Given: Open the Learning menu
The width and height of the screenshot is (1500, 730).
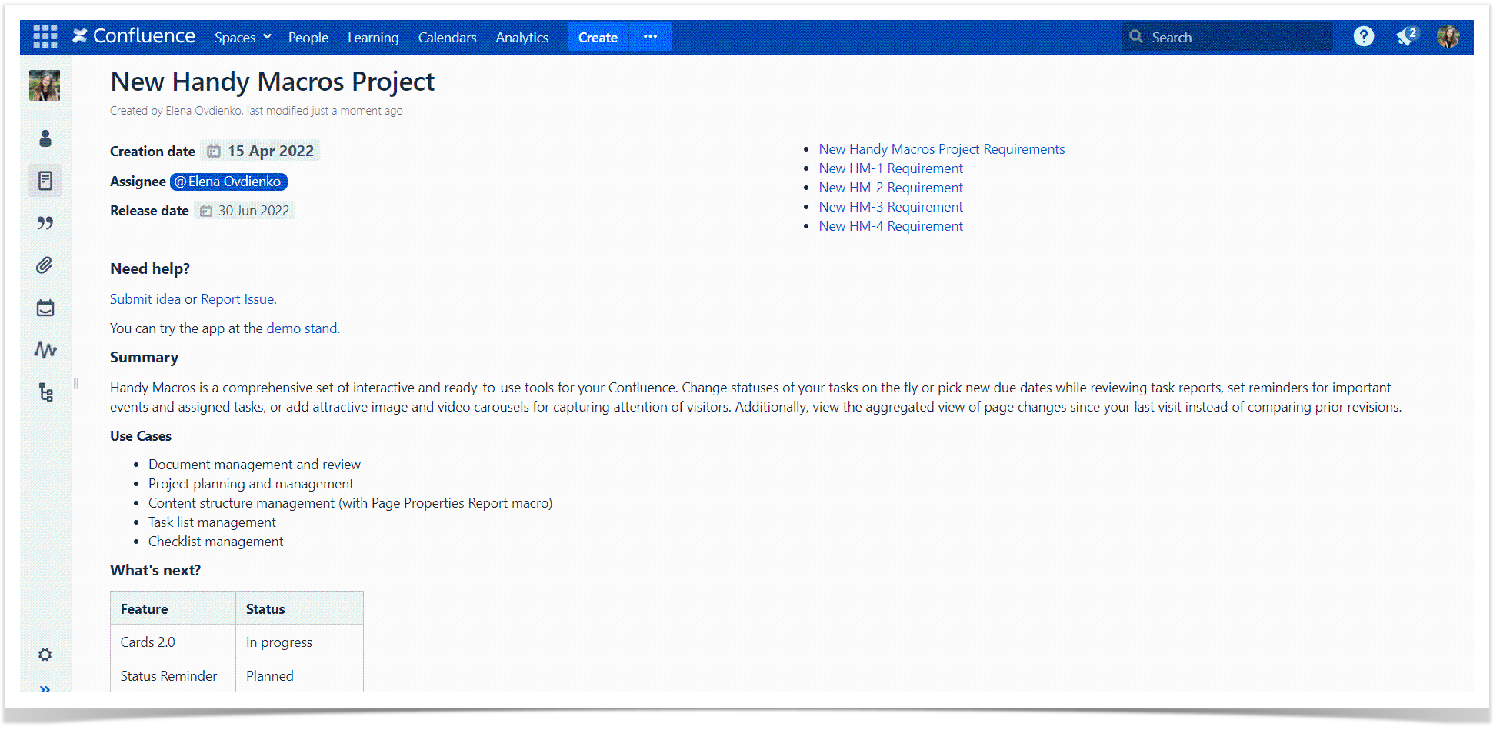Looking at the screenshot, I should pyautogui.click(x=373, y=37).
